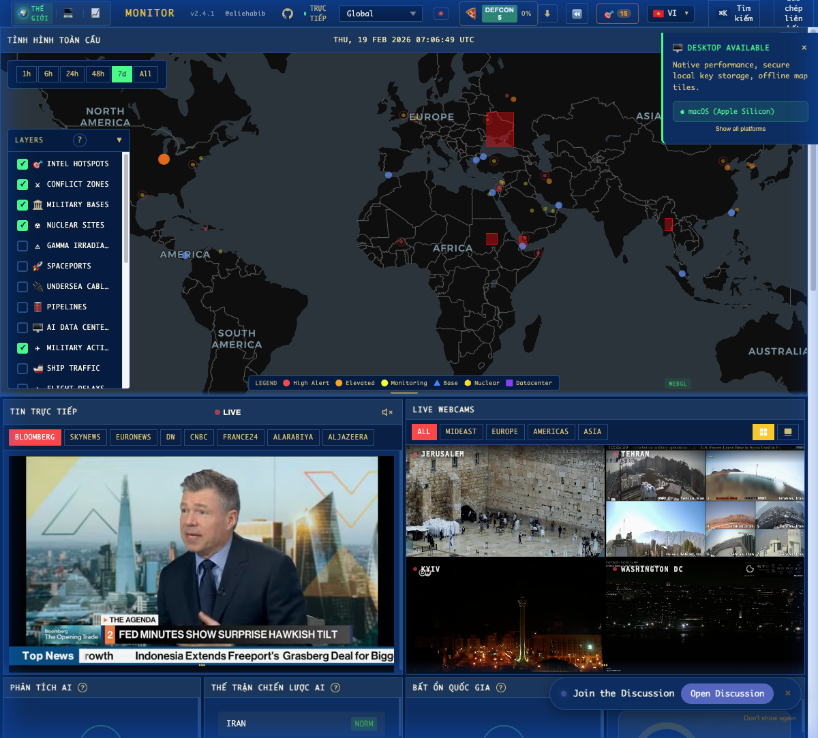The height and width of the screenshot is (738, 818).
Task: Switch webcams to grid view
Action: pyautogui.click(x=763, y=432)
